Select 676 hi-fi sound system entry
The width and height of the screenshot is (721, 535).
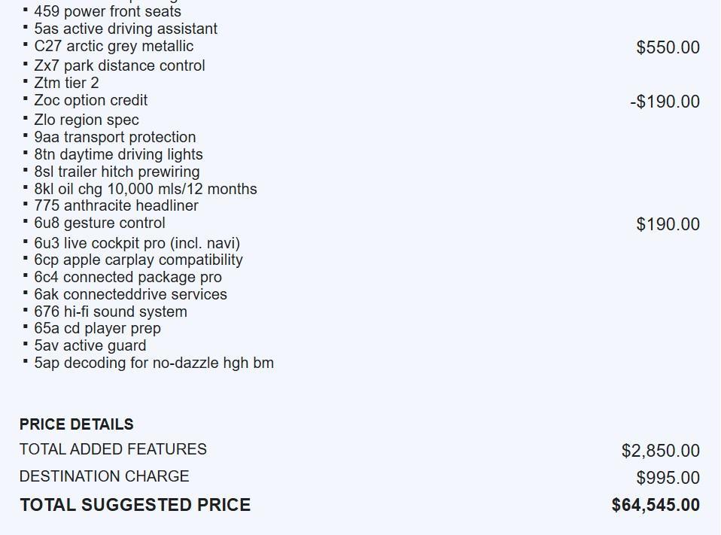(110, 312)
